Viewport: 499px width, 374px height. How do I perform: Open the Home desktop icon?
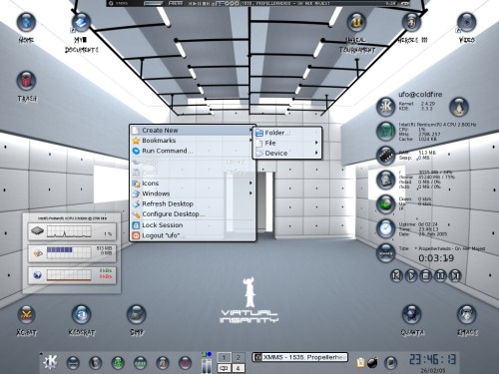tap(26, 23)
